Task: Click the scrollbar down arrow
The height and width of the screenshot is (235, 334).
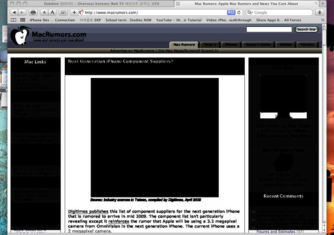Action: 324,230
